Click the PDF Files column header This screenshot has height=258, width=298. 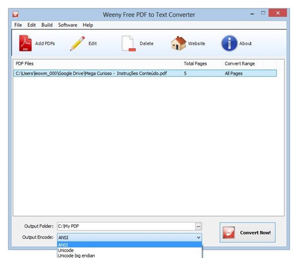pos(24,64)
